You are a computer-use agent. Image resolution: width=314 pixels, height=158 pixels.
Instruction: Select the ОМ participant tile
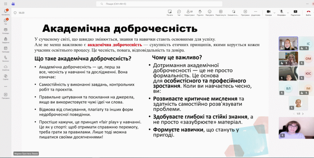click(x=306, y=59)
